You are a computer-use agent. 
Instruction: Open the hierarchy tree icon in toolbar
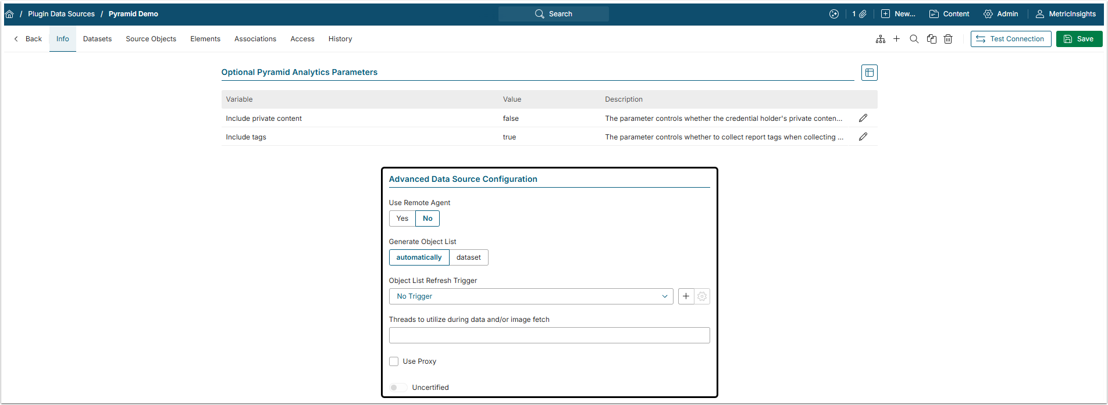coord(880,39)
